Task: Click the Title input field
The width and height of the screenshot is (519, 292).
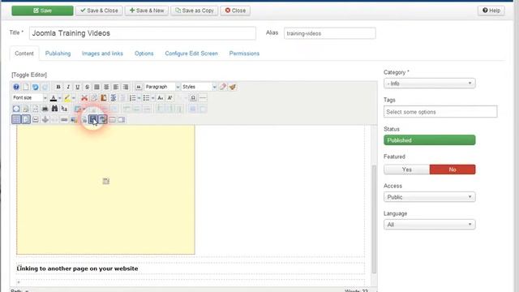Action: coord(143,33)
